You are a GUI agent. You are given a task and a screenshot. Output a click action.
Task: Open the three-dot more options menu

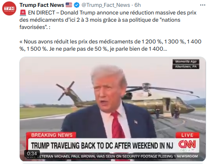point(203,5)
